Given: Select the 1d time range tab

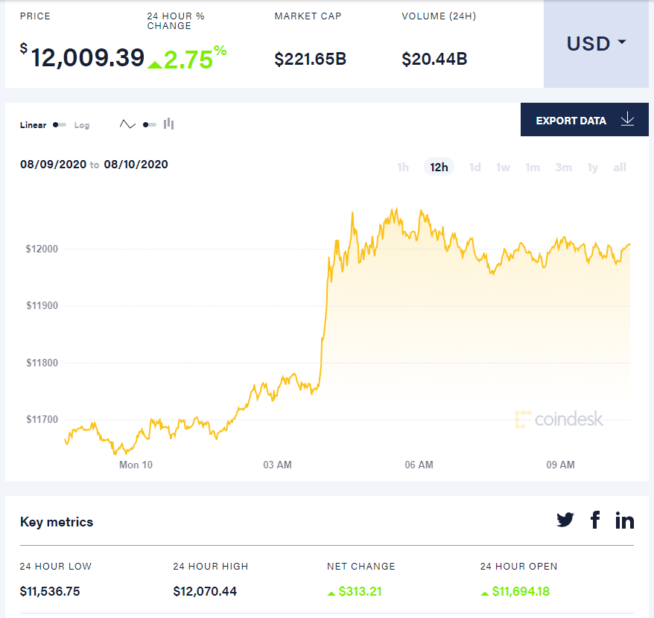Looking at the screenshot, I should (474, 167).
